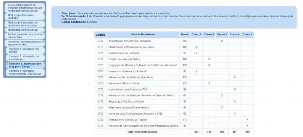Select Formación en Centros de Trabajo cell
Image resolution: width=303 pixels, height=137 pixels.
tap(143, 120)
